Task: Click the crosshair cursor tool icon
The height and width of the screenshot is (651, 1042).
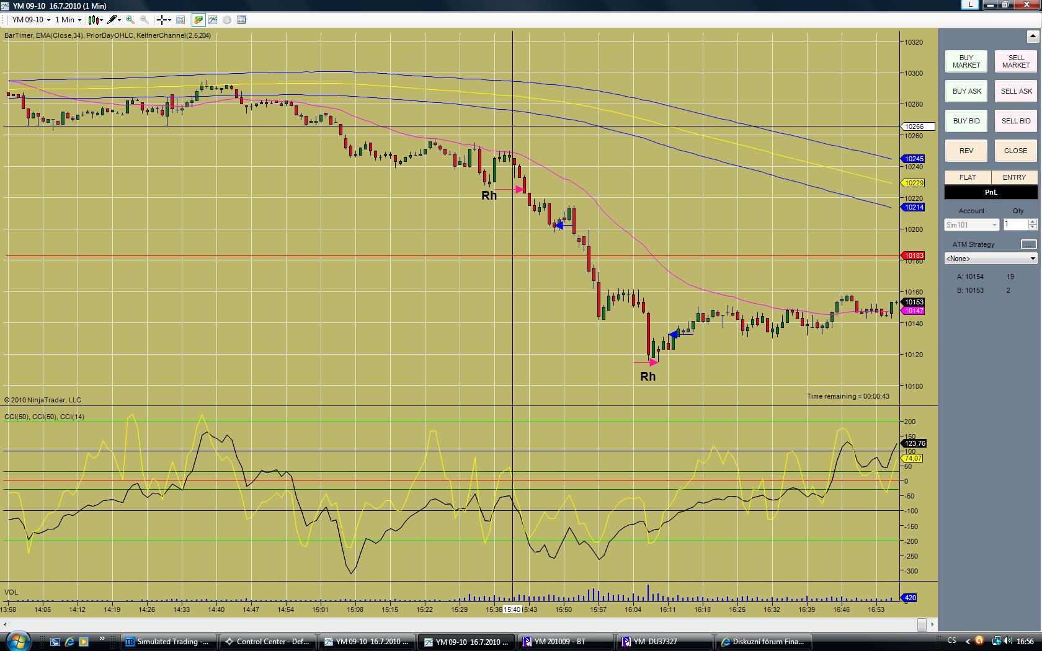Action: pyautogui.click(x=163, y=20)
